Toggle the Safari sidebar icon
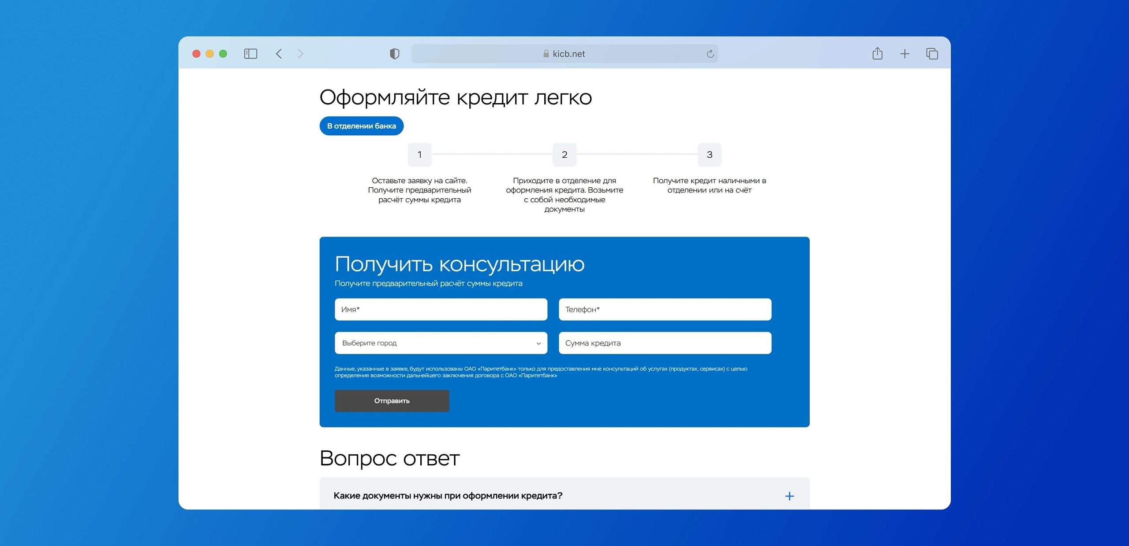Image resolution: width=1129 pixels, height=546 pixels. point(250,54)
